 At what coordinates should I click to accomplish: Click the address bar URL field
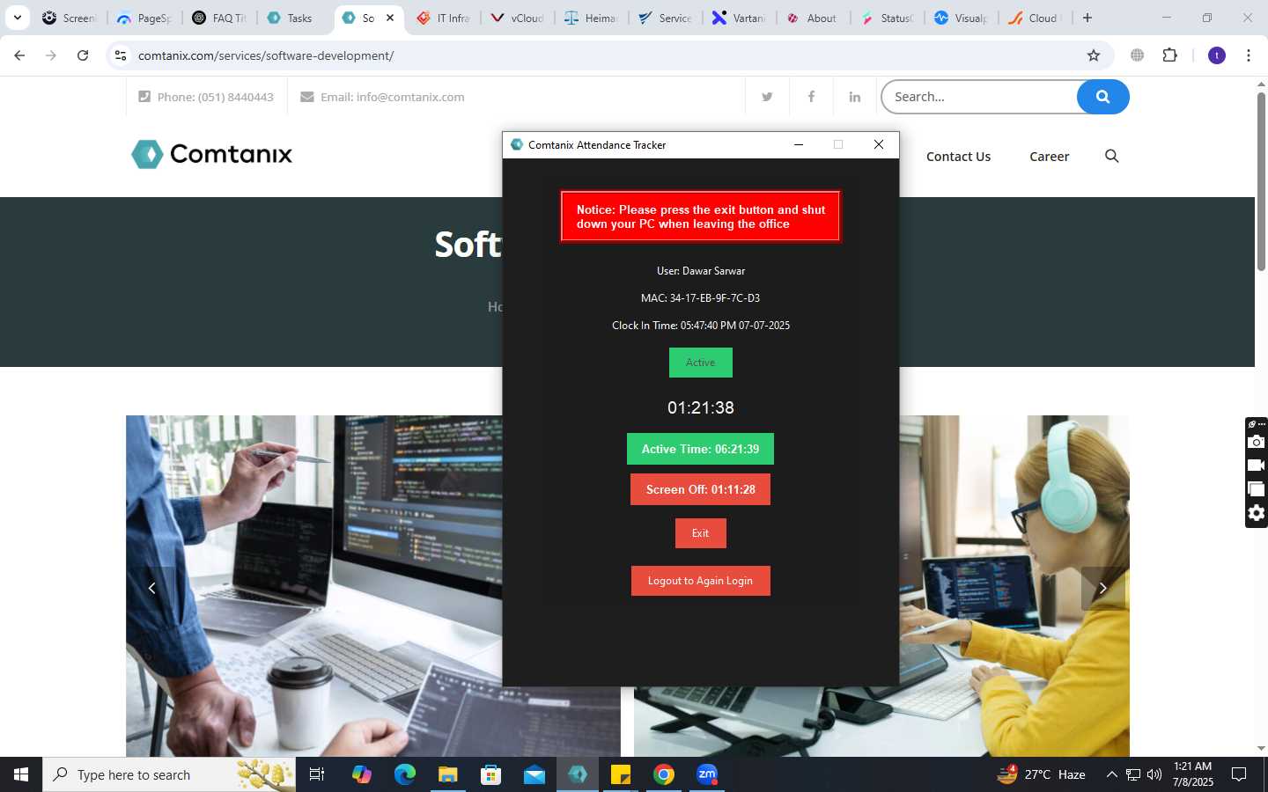click(608, 55)
